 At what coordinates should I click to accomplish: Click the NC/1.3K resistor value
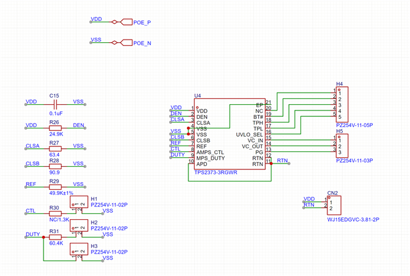tap(59, 220)
